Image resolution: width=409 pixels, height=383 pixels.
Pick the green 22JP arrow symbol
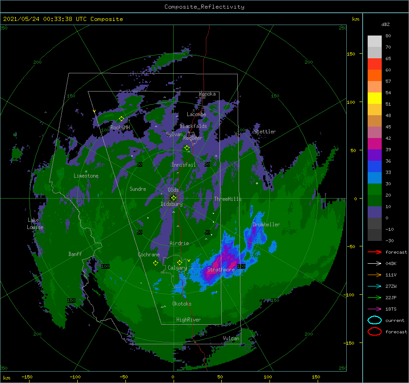(374, 297)
